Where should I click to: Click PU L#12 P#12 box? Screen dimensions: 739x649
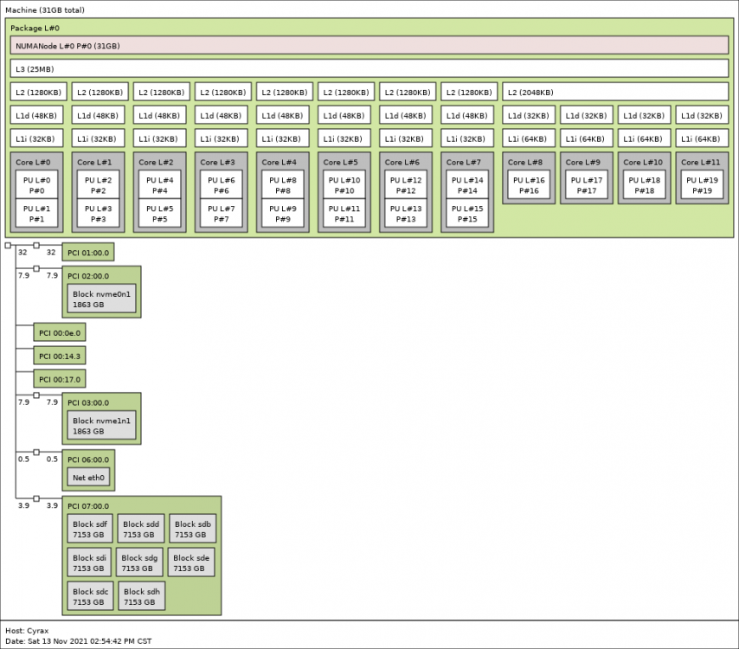[x=406, y=185]
